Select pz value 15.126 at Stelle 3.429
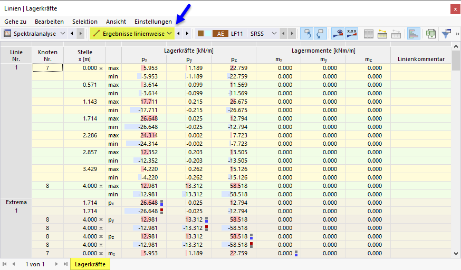This screenshot has width=461, height=270. (x=234, y=169)
